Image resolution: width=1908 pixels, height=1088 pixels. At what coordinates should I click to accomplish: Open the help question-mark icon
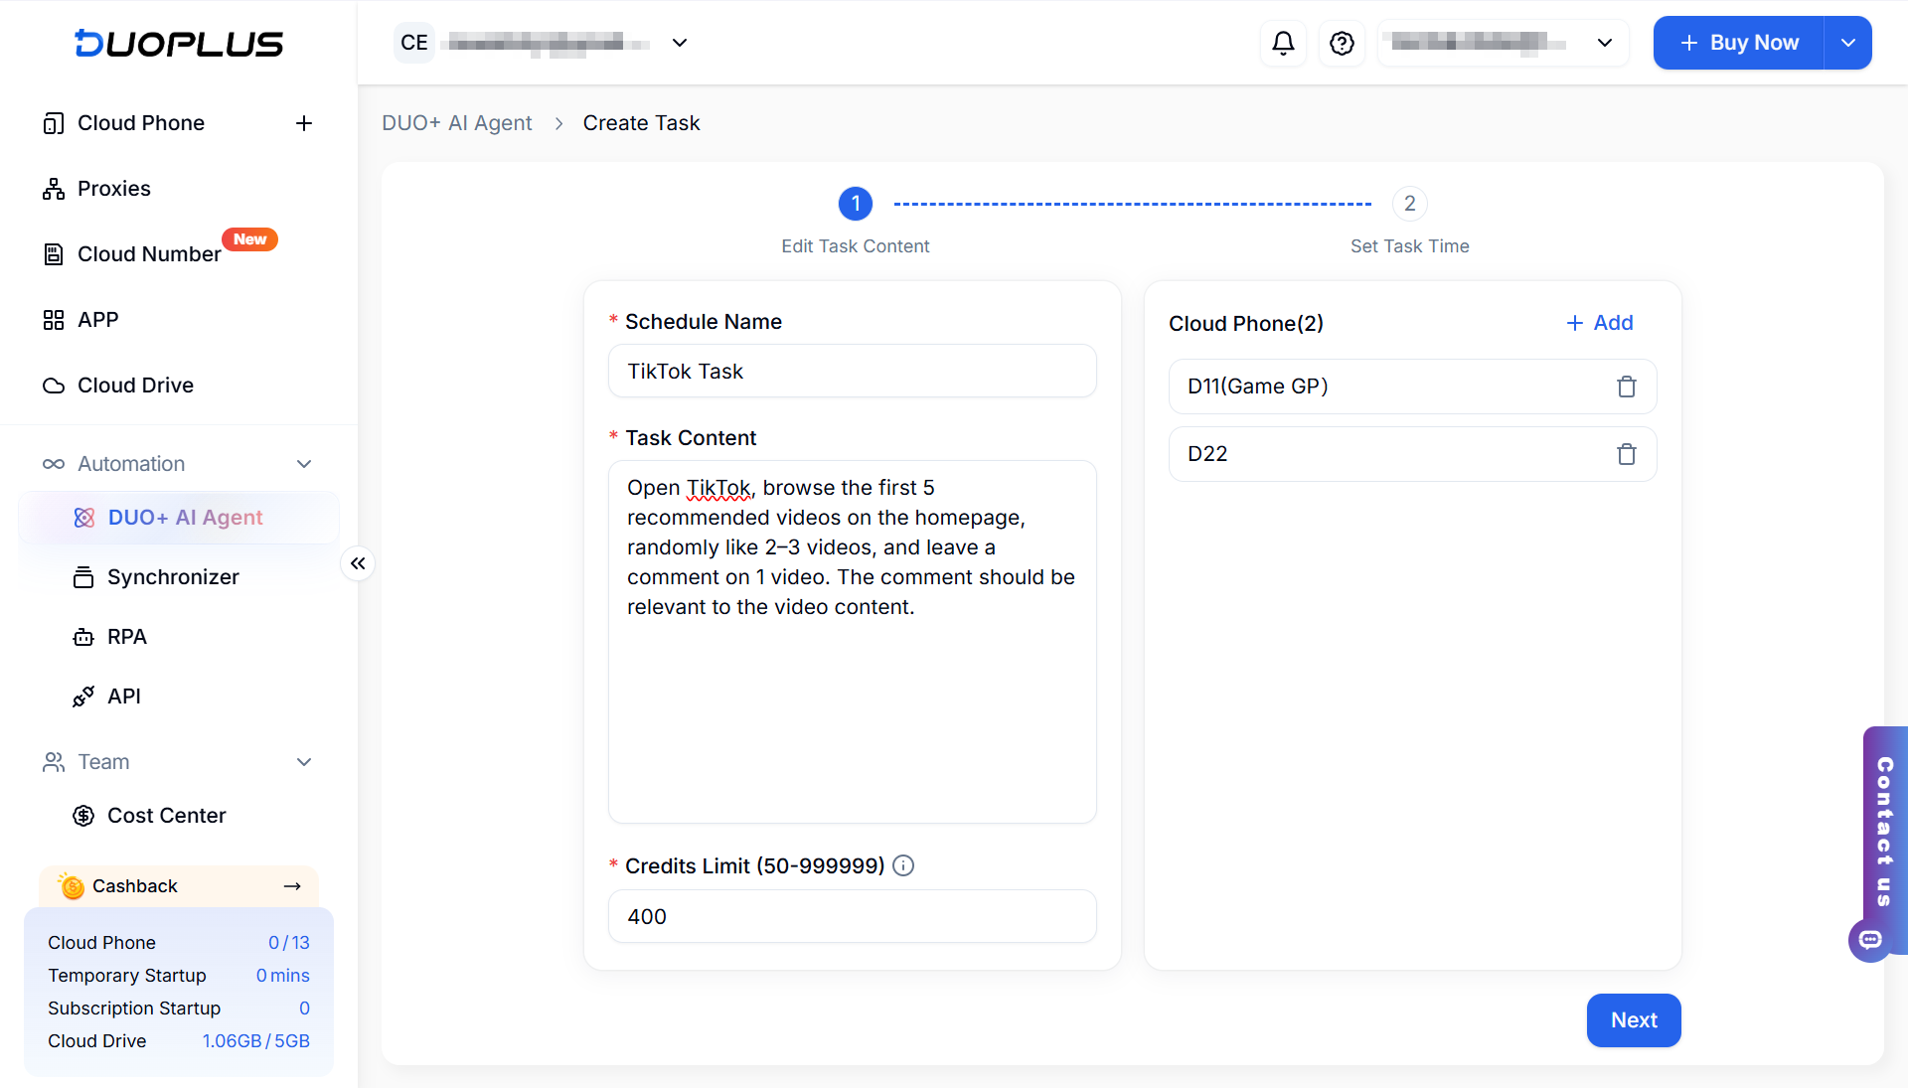tap(1342, 43)
